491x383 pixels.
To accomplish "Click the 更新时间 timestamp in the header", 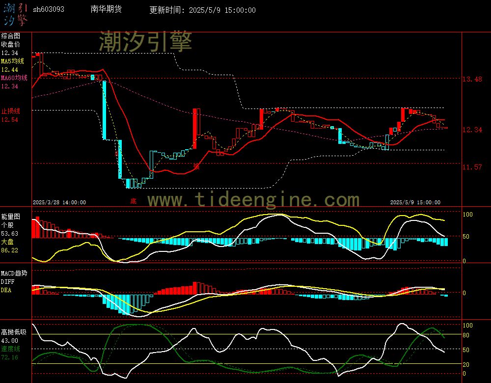I will click(202, 10).
